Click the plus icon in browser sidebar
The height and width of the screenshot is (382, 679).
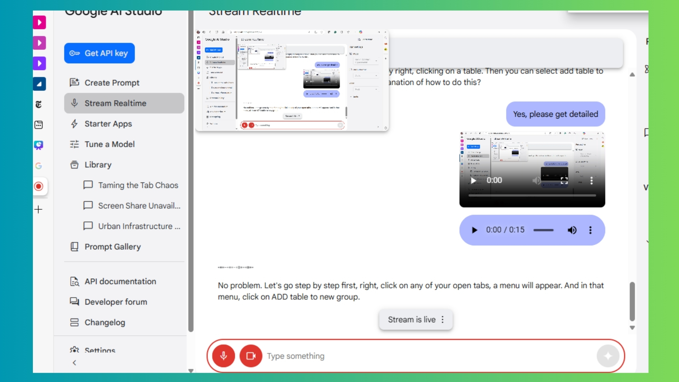click(39, 209)
